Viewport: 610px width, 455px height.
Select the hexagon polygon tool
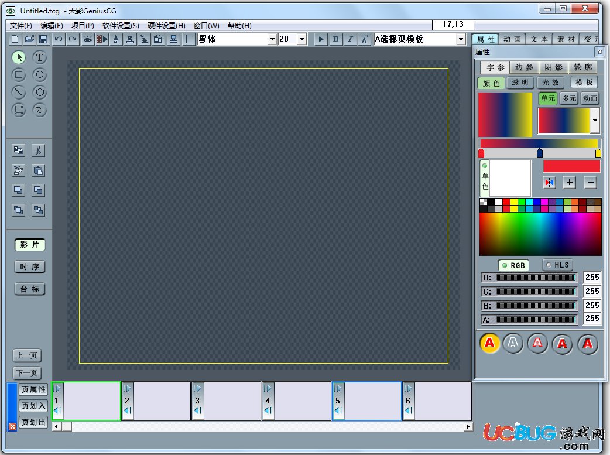[x=40, y=93]
